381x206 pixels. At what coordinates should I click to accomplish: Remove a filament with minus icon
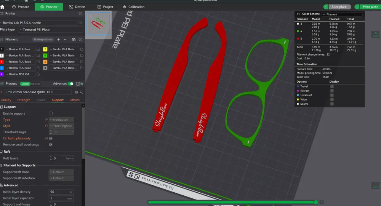(65, 39)
